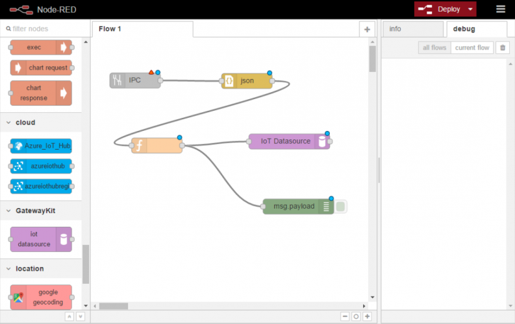
Task: Type in the filter nodes search field
Action: pos(45,29)
